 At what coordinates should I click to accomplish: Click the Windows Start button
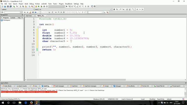(x=3, y=103)
